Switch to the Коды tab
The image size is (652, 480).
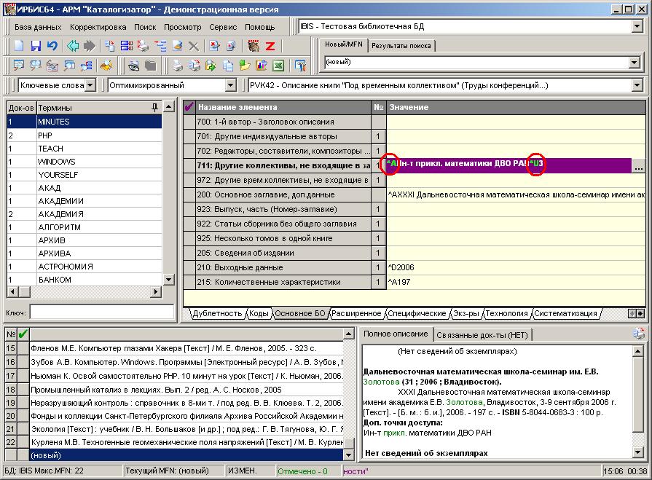(259, 313)
